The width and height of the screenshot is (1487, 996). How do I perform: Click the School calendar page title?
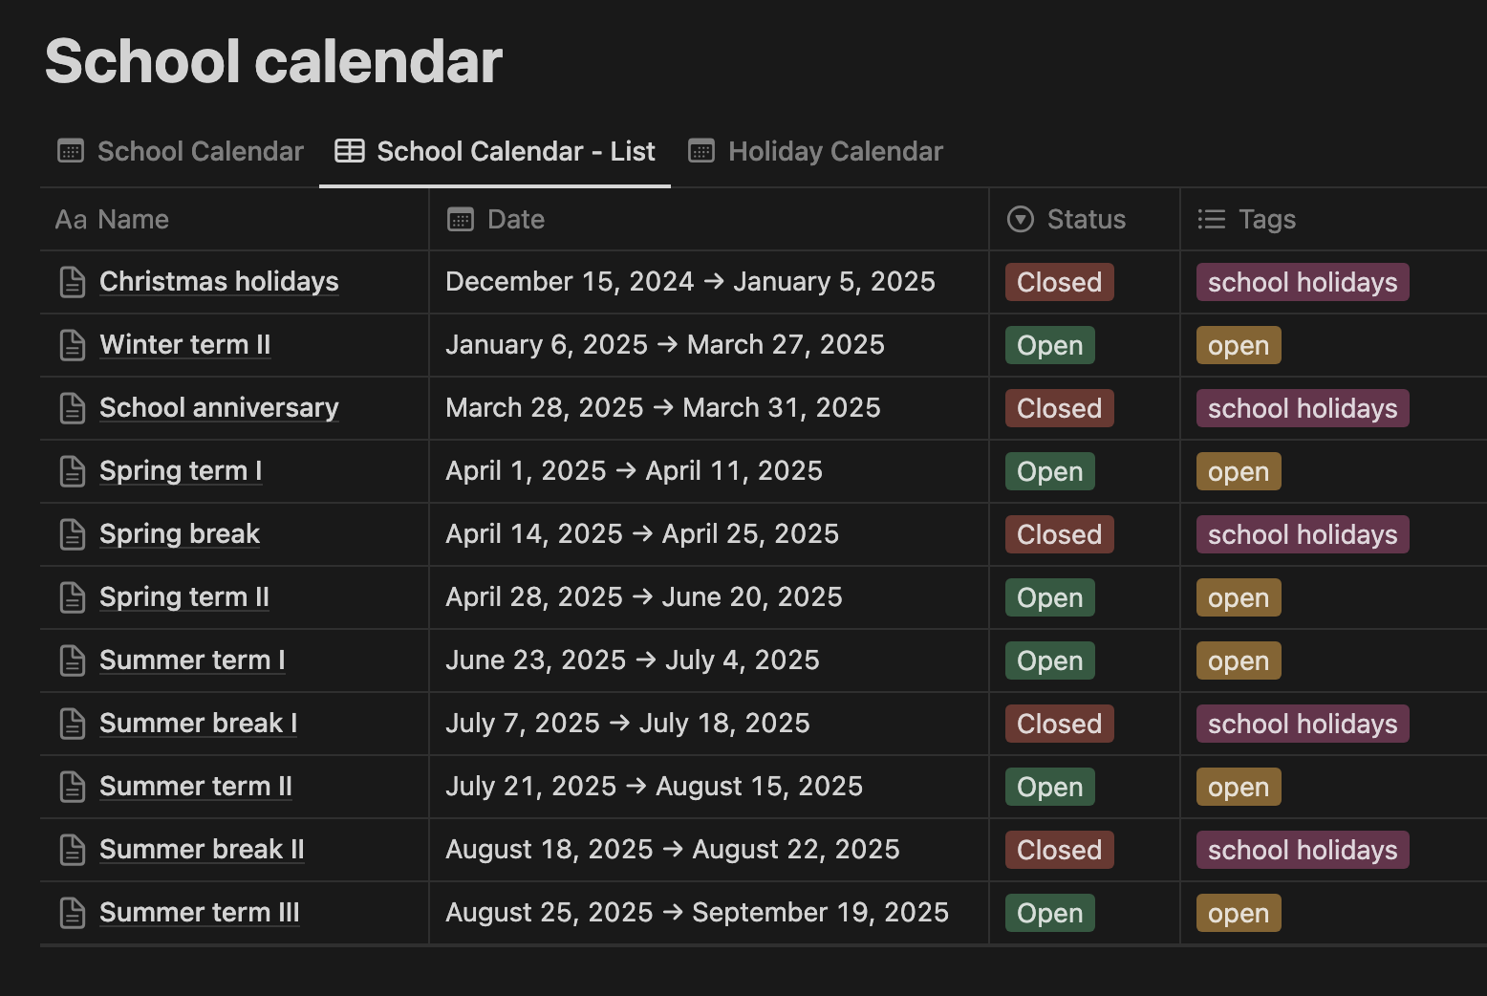tap(273, 61)
